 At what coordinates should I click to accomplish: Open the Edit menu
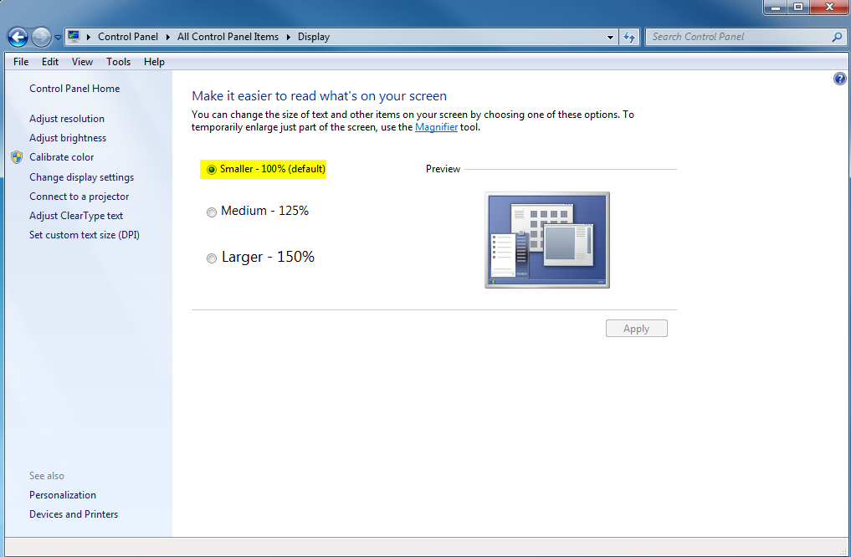pos(50,62)
